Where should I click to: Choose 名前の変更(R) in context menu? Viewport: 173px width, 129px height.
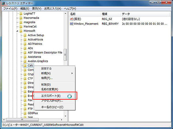(54, 89)
